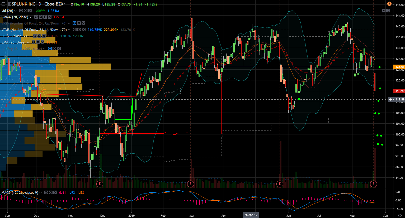Screen dimensions: 405x218
Task: Click the plus icon beside the 112.89 price
Action: coord(390,99)
